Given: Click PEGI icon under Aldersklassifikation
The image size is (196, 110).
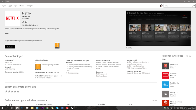Looking at the screenshot, I should (38, 67).
